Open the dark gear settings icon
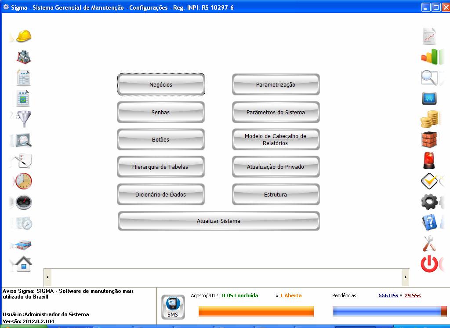450x328 pixels. (x=429, y=202)
